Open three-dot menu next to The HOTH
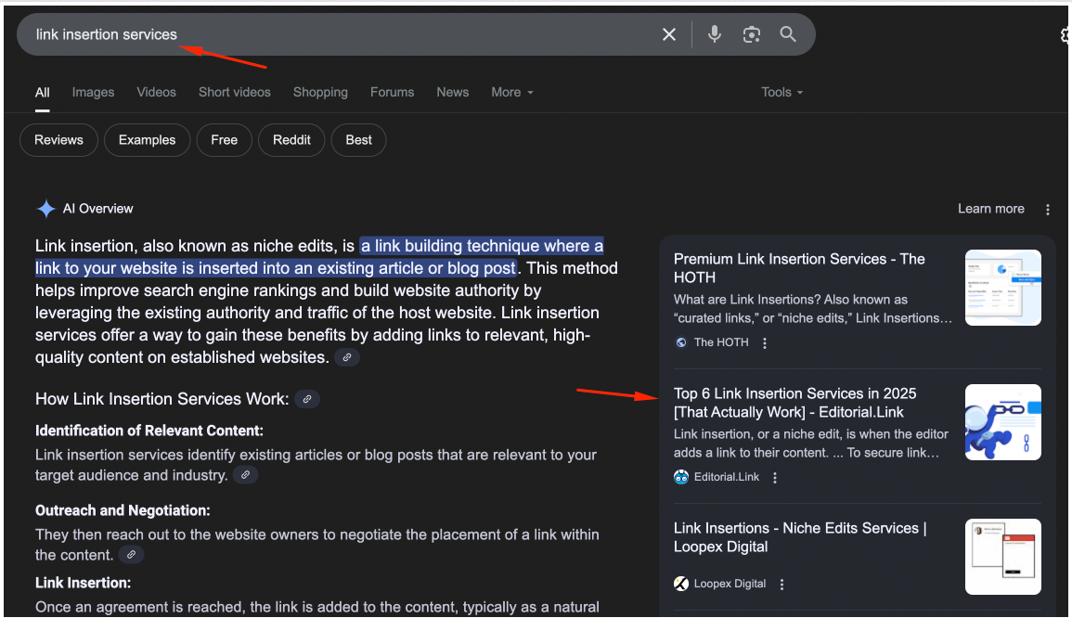1072x618 pixels. 765,343
